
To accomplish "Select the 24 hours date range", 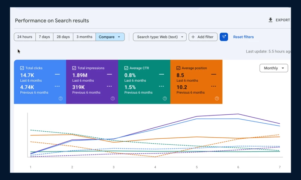I will (25, 37).
